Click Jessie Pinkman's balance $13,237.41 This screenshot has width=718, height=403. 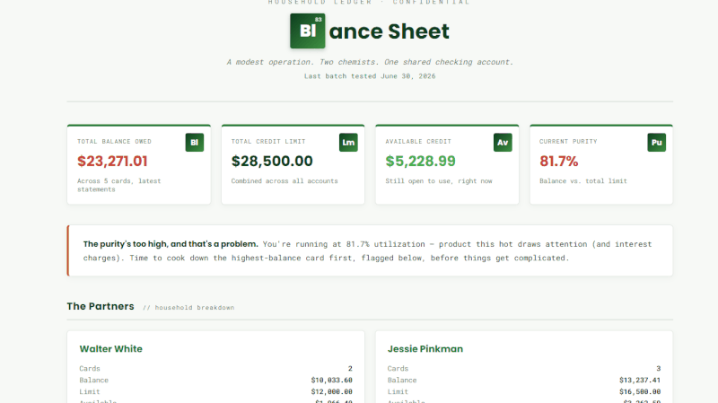coord(640,380)
